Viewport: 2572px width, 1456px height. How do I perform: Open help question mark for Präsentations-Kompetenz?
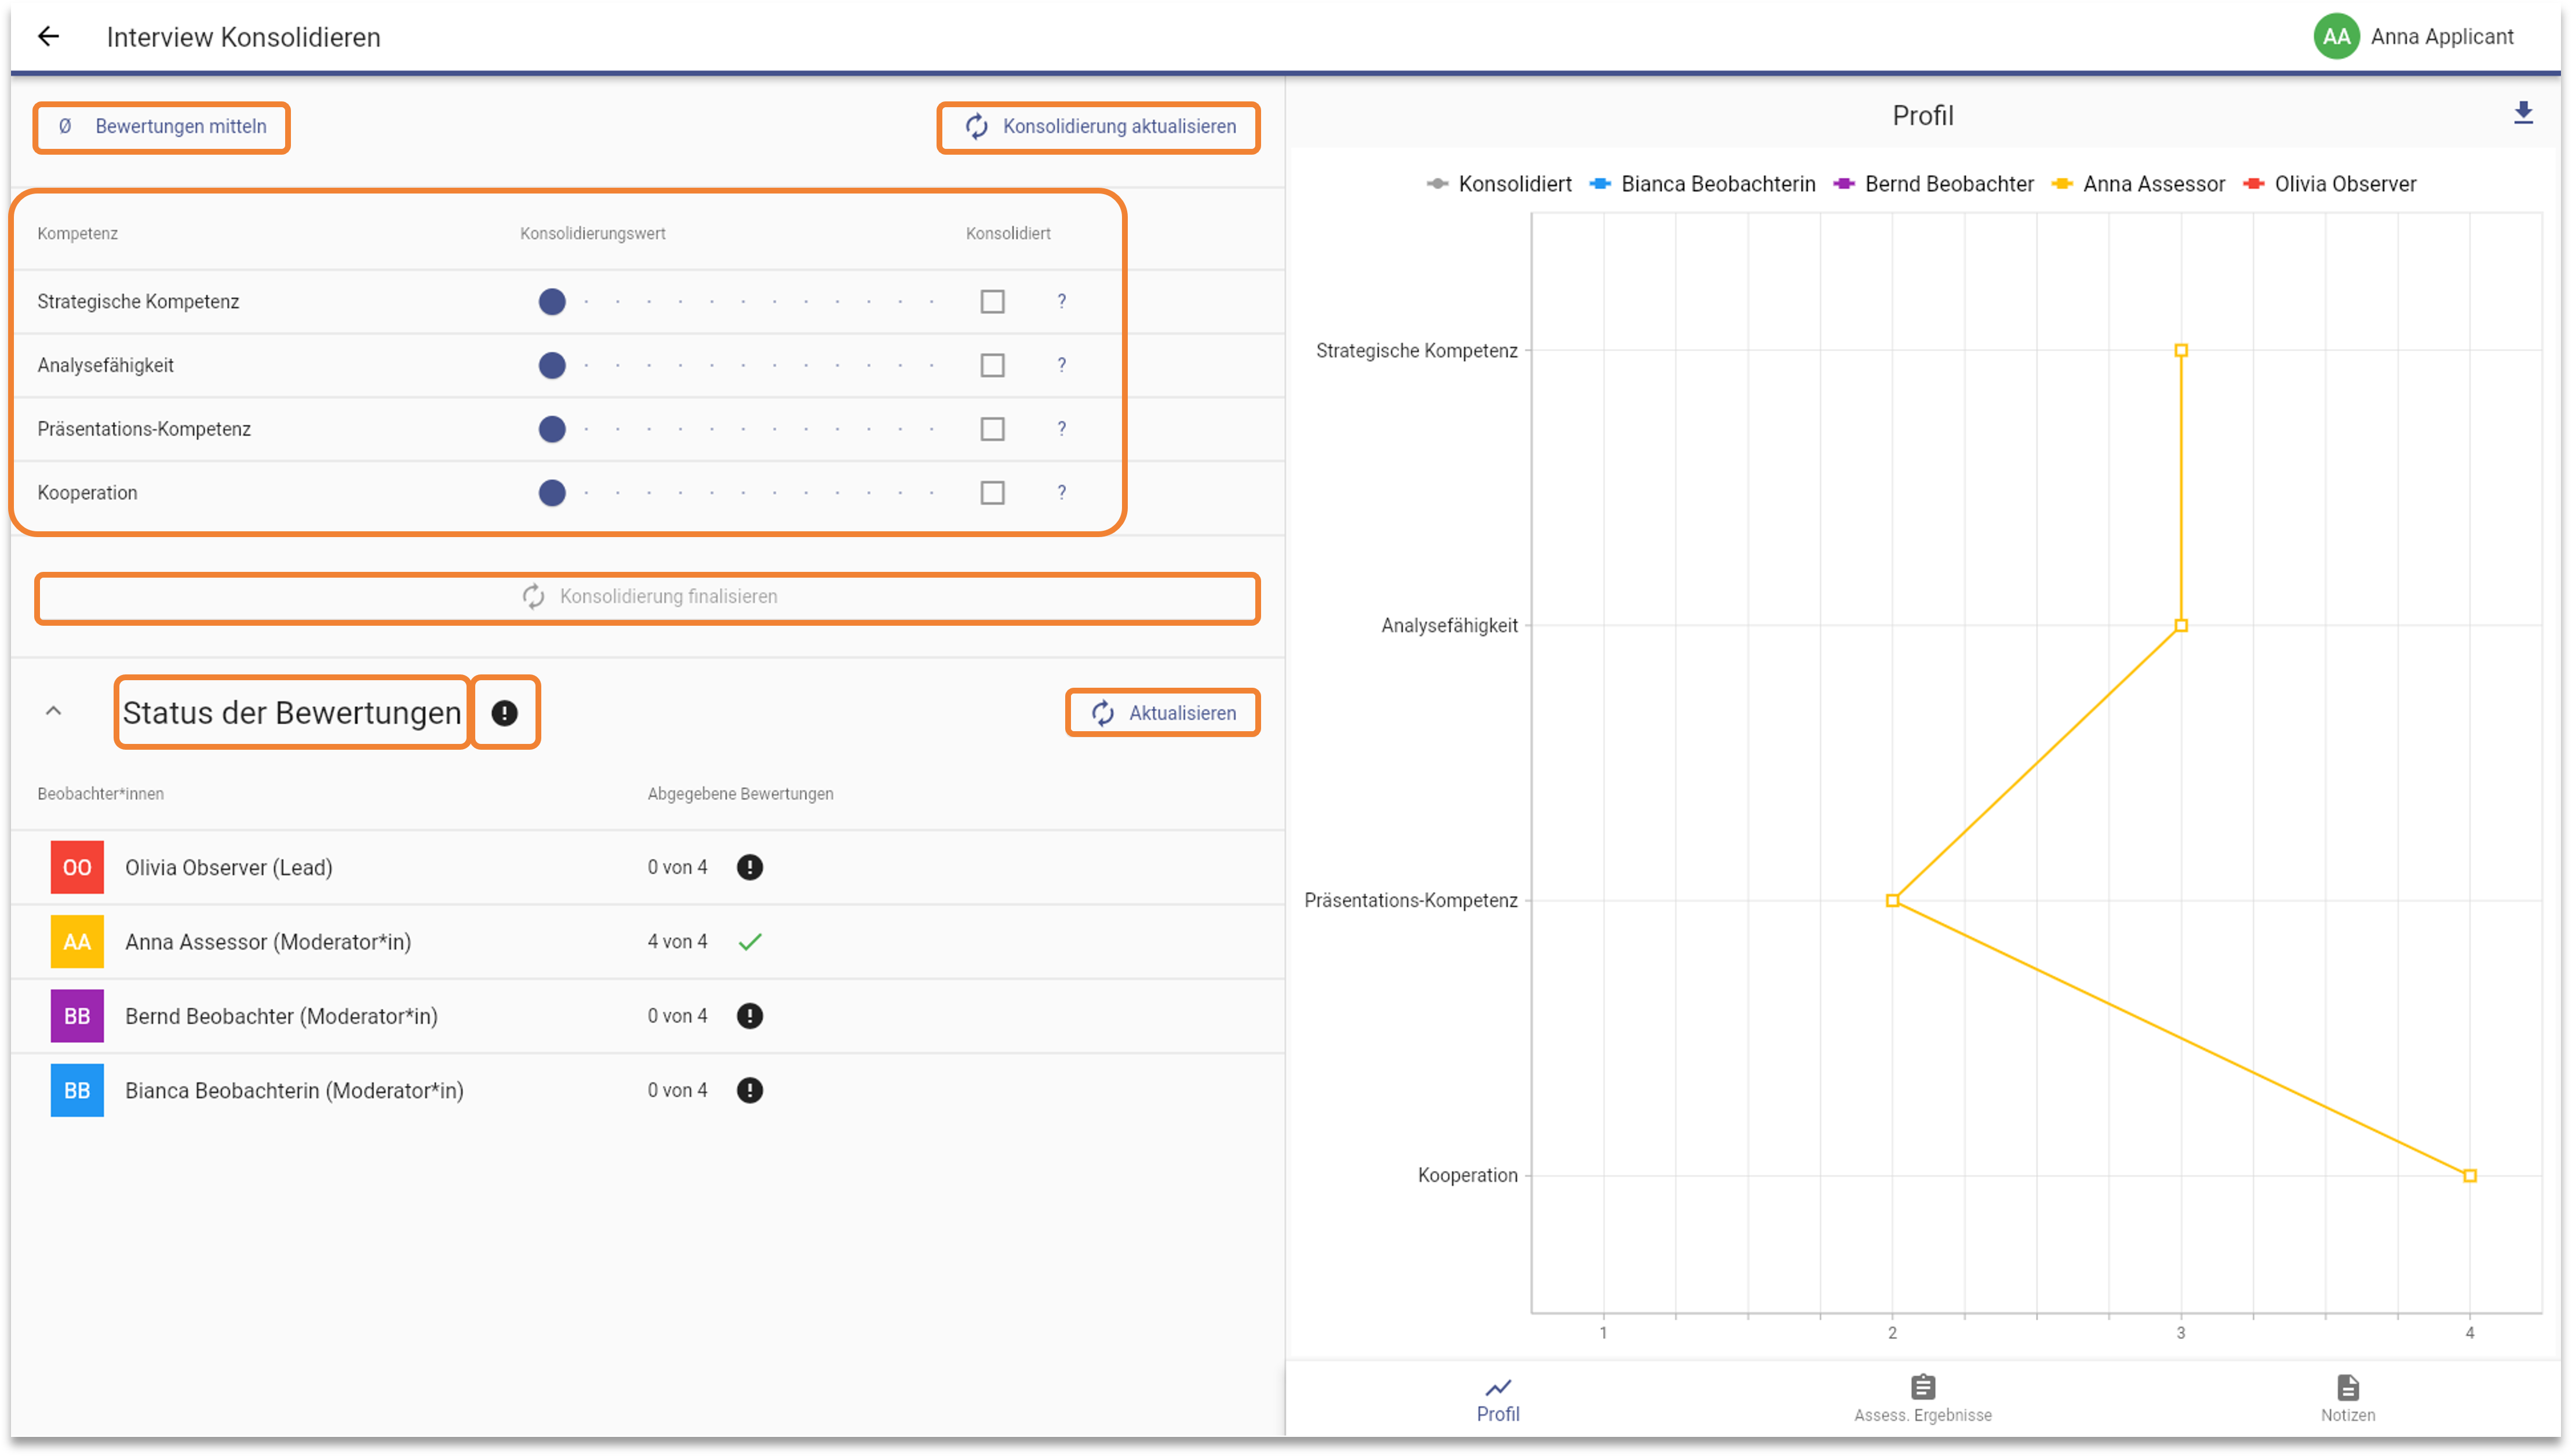(1062, 429)
